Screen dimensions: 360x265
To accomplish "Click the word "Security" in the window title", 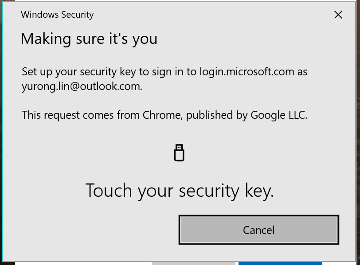I will (x=78, y=15).
